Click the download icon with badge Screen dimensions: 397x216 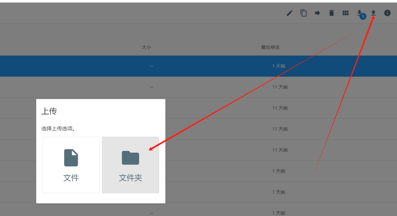[359, 13]
